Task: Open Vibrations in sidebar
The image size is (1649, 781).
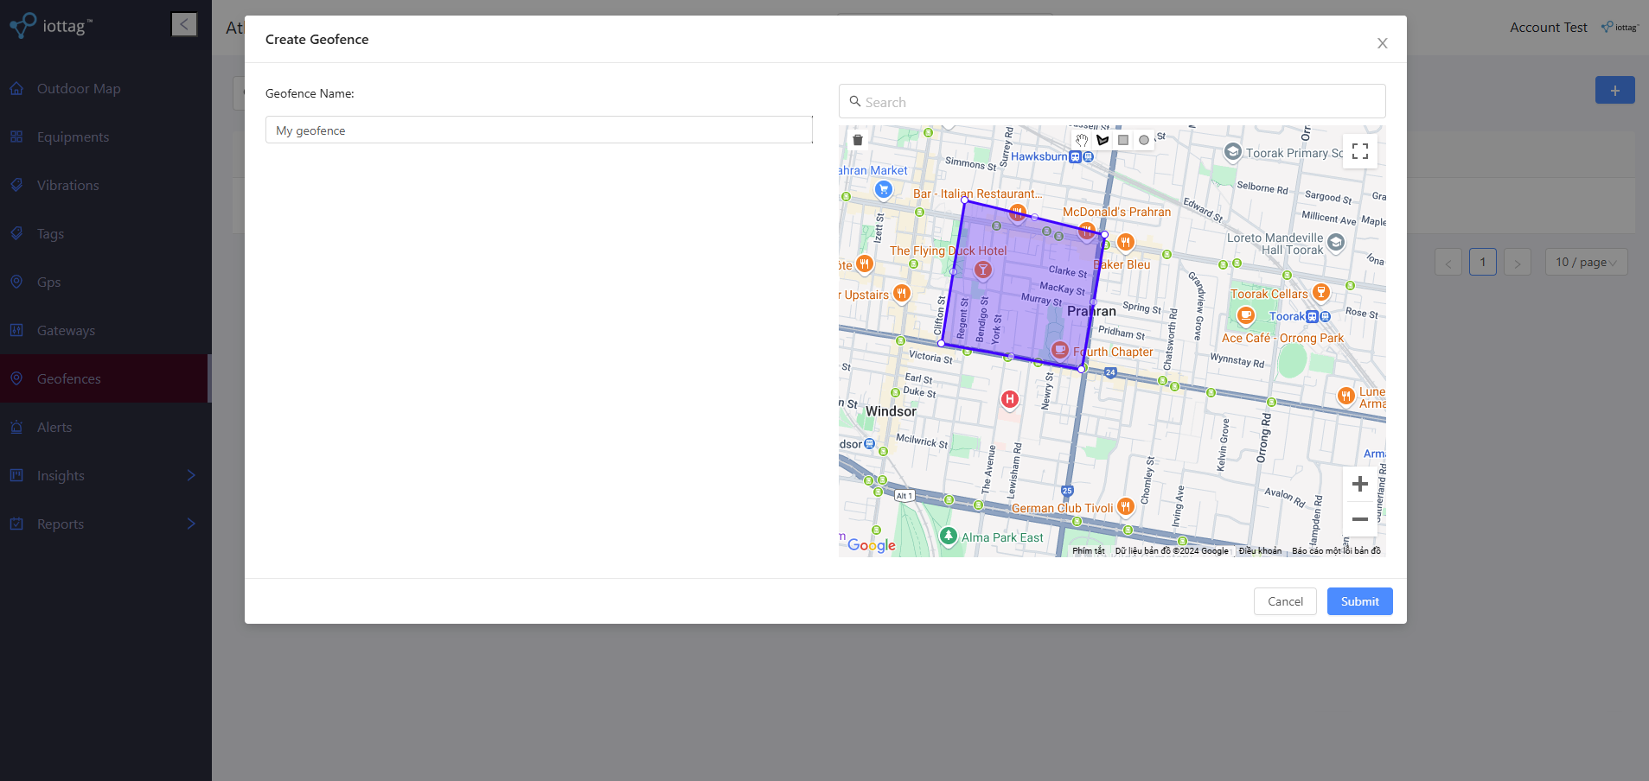Action: point(105,186)
